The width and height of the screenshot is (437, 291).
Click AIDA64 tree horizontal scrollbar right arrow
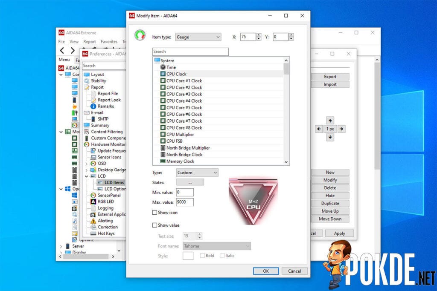point(113,256)
